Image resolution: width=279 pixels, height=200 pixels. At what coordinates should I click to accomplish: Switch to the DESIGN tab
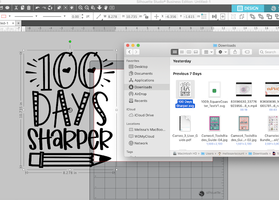[x=248, y=8]
